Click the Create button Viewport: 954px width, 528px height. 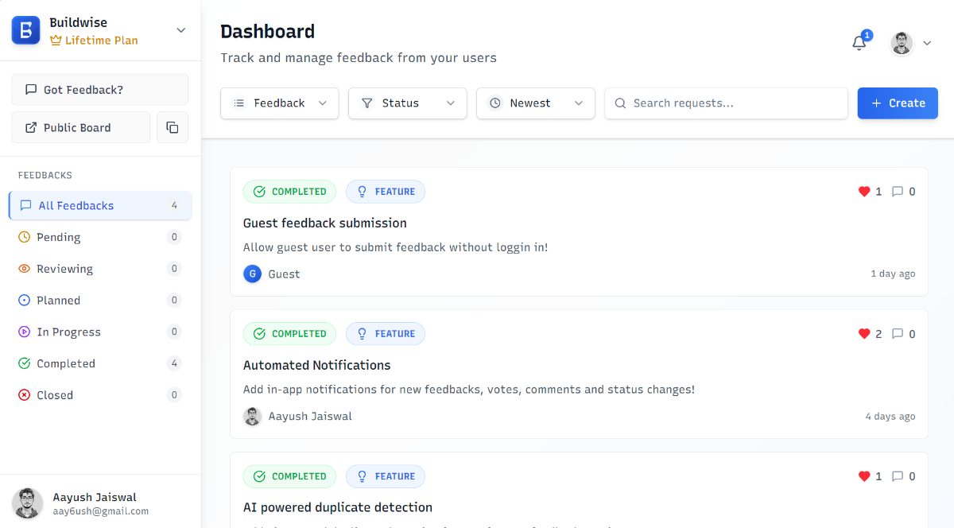(x=898, y=103)
